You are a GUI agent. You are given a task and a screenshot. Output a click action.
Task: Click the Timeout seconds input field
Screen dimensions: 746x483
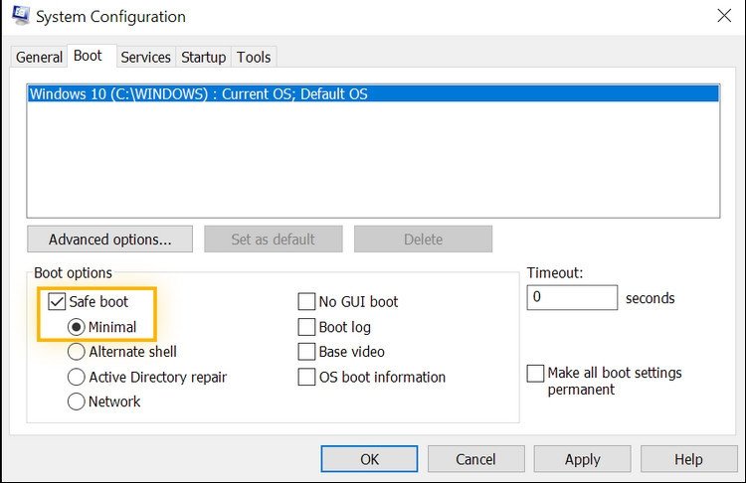coord(572,297)
